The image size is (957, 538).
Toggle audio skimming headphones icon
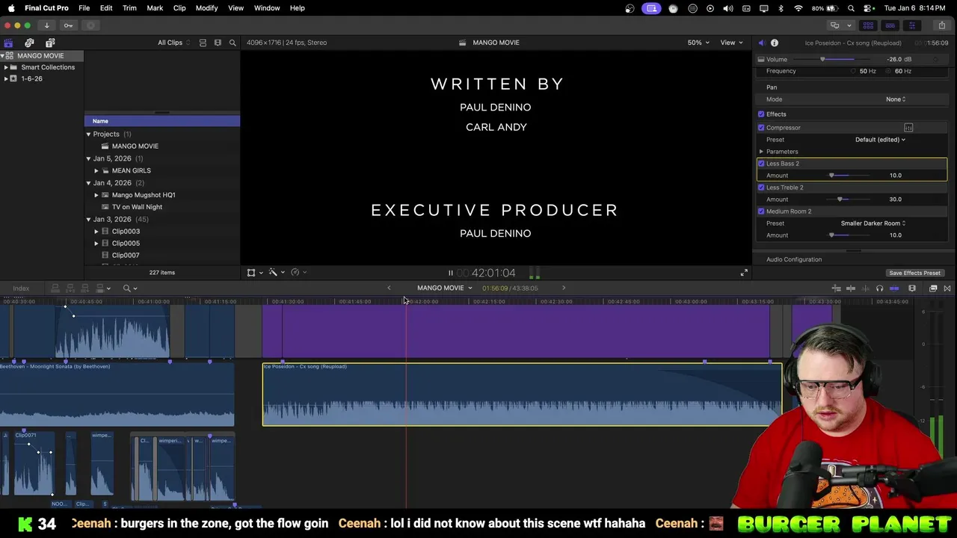(x=879, y=288)
